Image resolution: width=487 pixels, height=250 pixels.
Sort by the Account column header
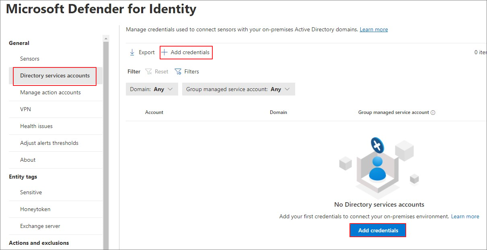click(x=154, y=112)
